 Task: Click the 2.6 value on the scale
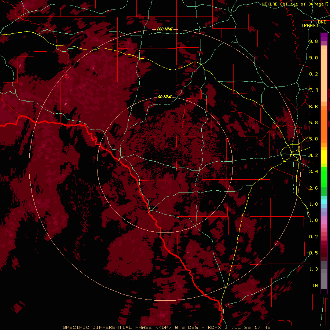click(x=313, y=188)
